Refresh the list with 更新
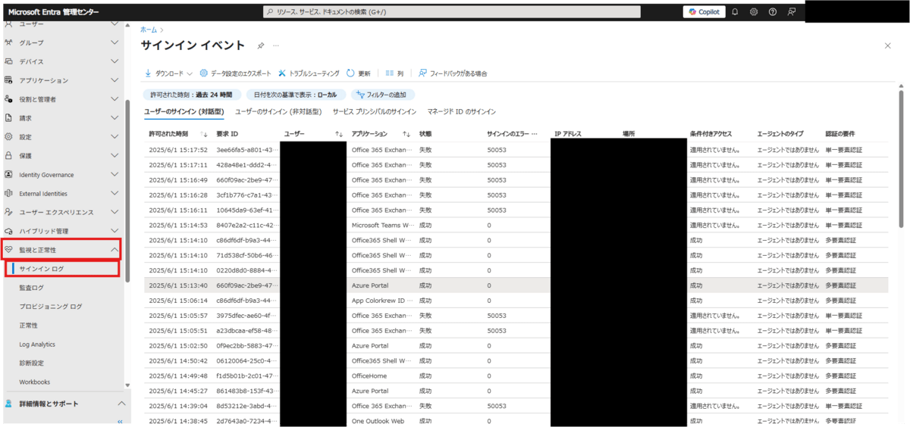The image size is (910, 427). pyautogui.click(x=359, y=73)
